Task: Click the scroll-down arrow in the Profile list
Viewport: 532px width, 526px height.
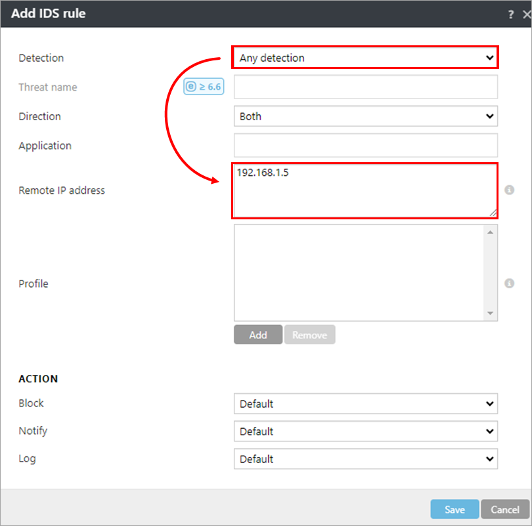Action: click(x=490, y=313)
